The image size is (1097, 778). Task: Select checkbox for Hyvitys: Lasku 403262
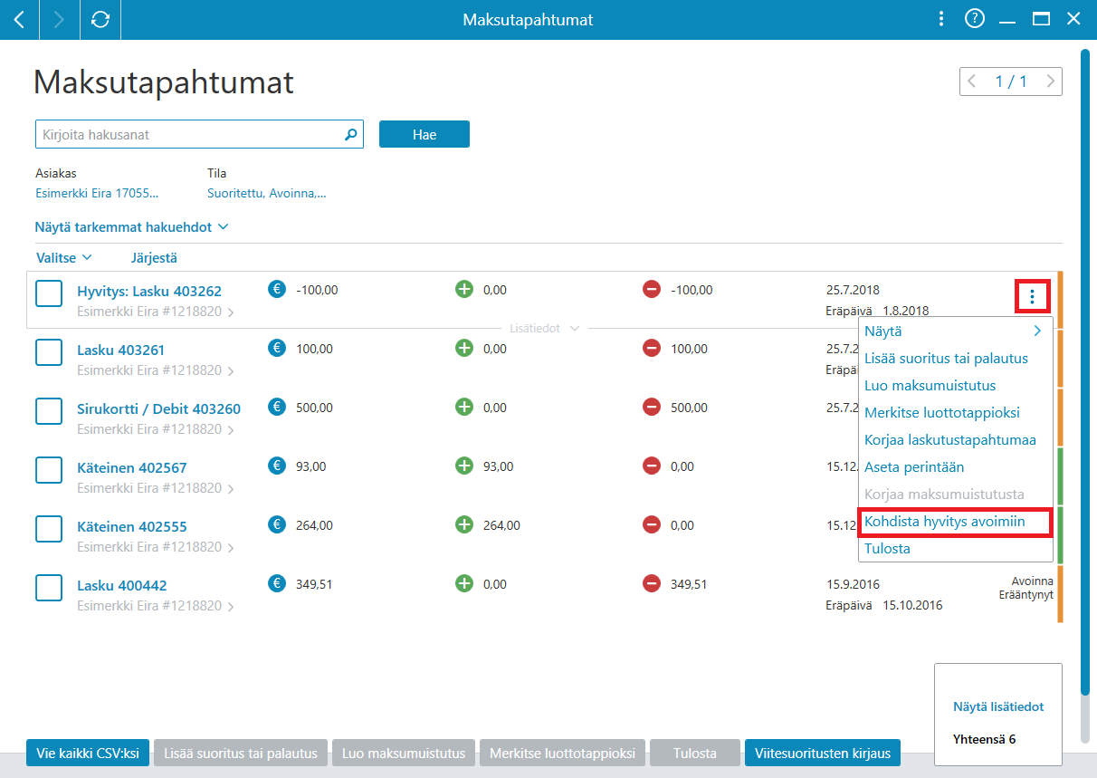[49, 294]
